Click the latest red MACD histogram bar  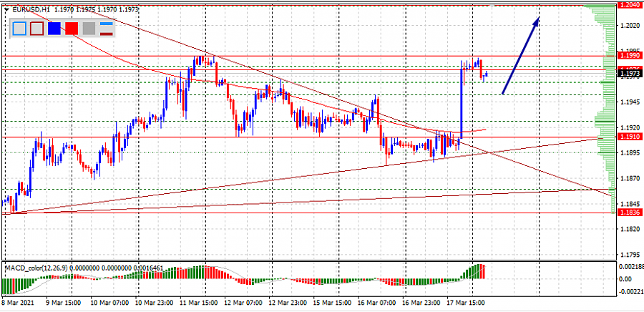[483, 272]
